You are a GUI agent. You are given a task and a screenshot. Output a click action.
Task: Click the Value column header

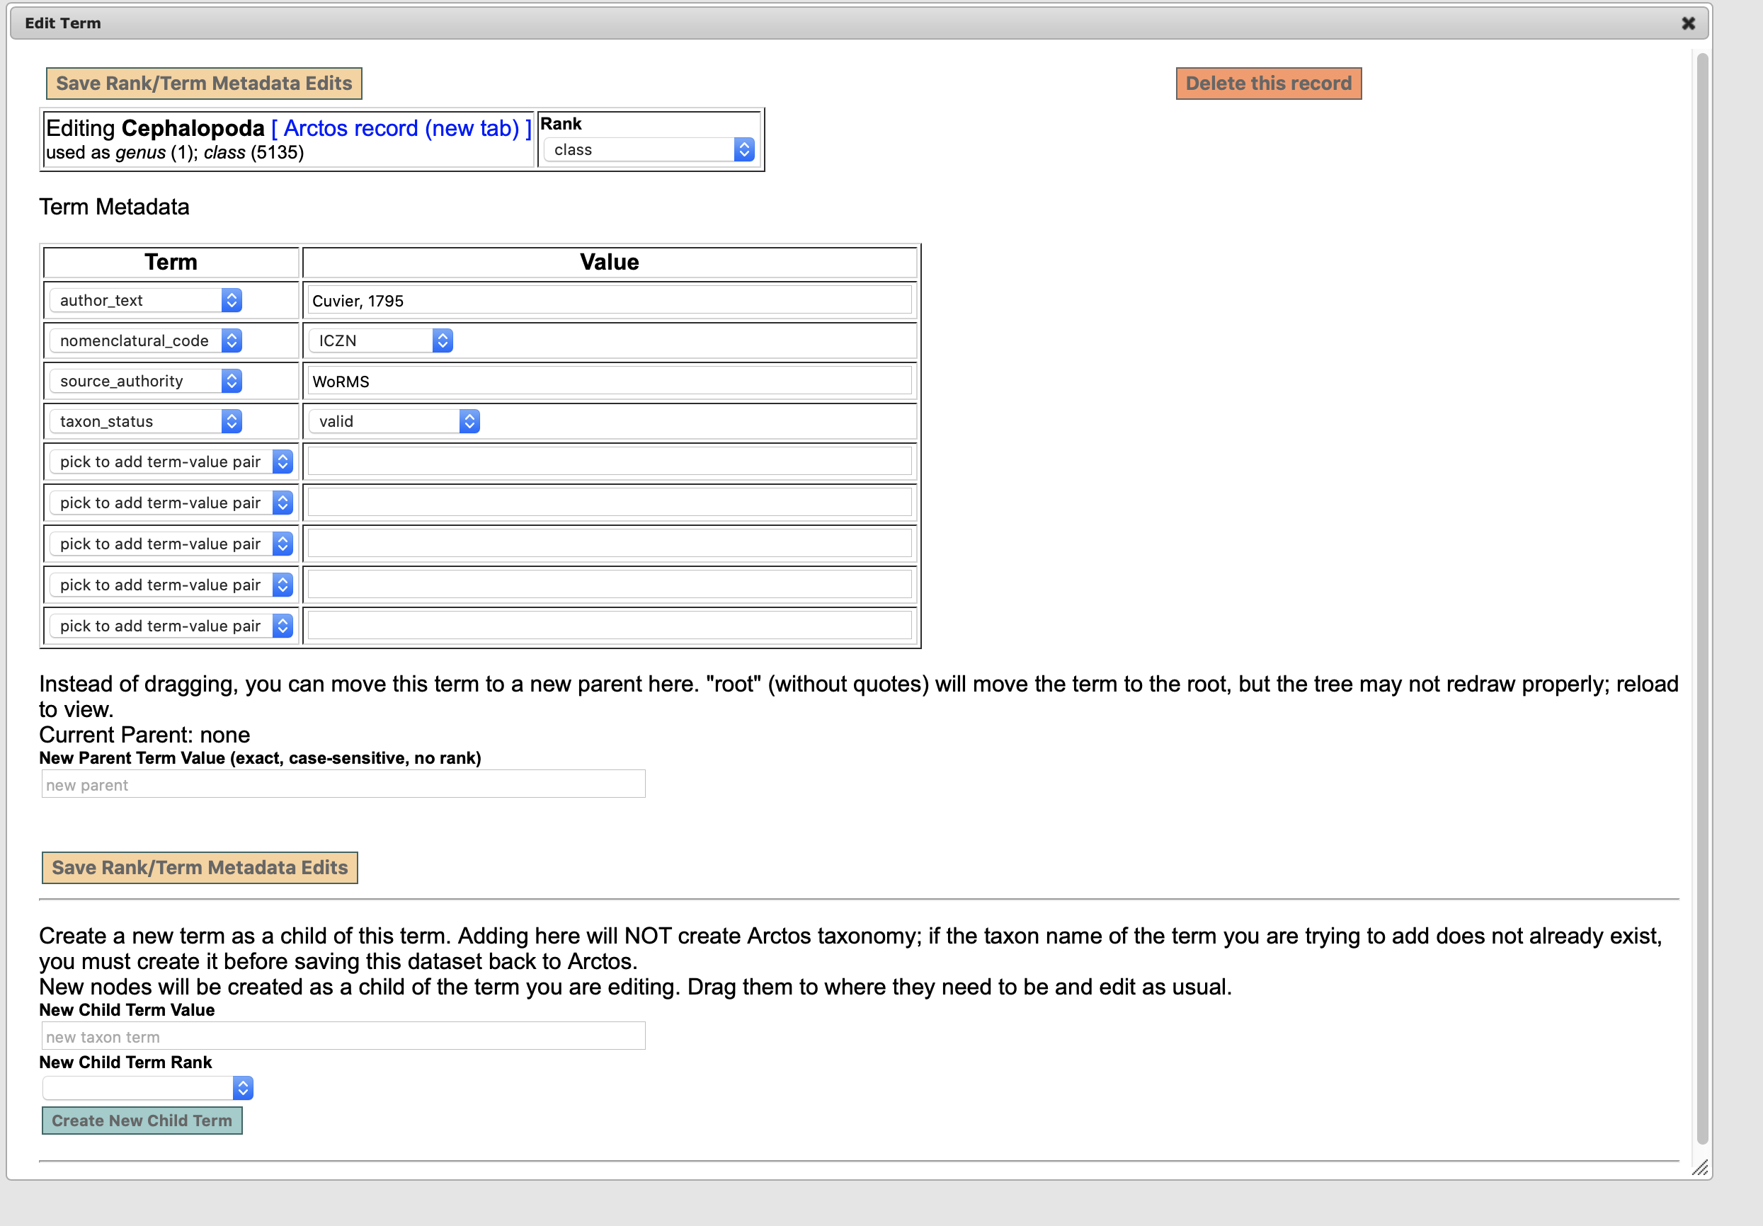tap(610, 262)
